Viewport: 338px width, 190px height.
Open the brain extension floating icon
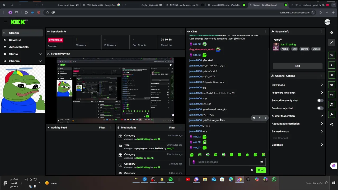(x=334, y=166)
